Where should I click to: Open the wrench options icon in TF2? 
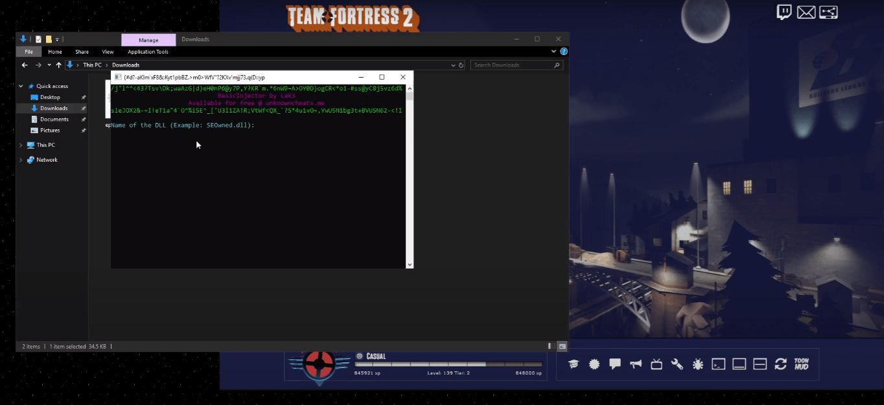click(677, 364)
